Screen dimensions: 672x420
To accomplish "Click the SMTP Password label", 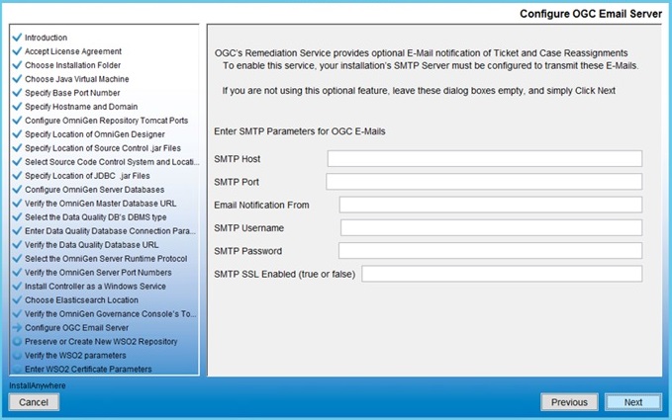I will [x=247, y=251].
